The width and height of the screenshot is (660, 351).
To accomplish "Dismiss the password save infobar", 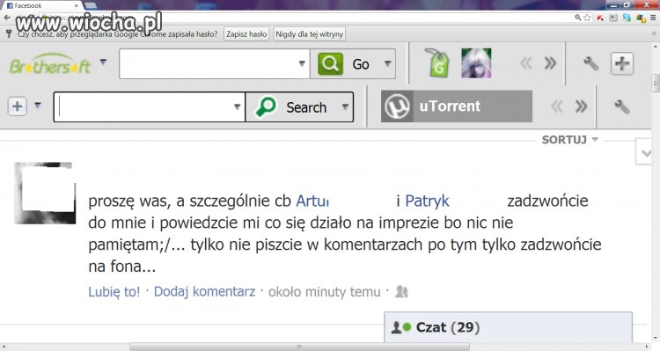I will pyautogui.click(x=654, y=33).
